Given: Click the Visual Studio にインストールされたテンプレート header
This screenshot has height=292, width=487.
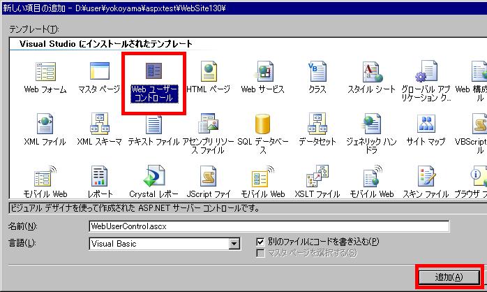Looking at the screenshot, I should click(x=105, y=44).
